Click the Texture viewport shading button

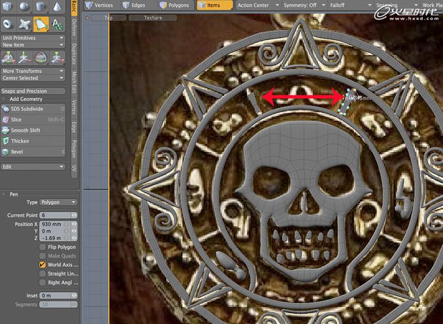(153, 18)
